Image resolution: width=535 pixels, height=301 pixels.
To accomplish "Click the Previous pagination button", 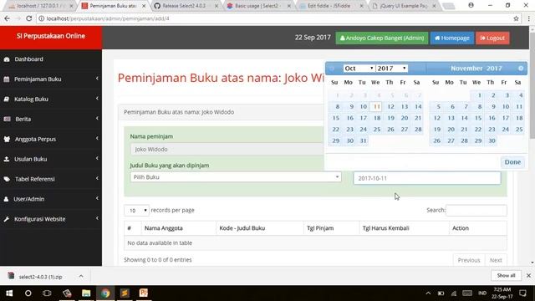I will pyautogui.click(x=469, y=260).
